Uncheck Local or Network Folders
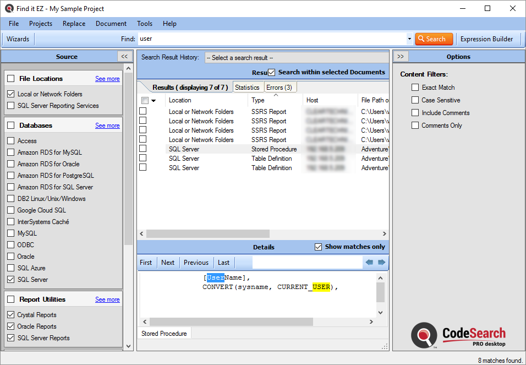526x365 pixels. [11, 94]
